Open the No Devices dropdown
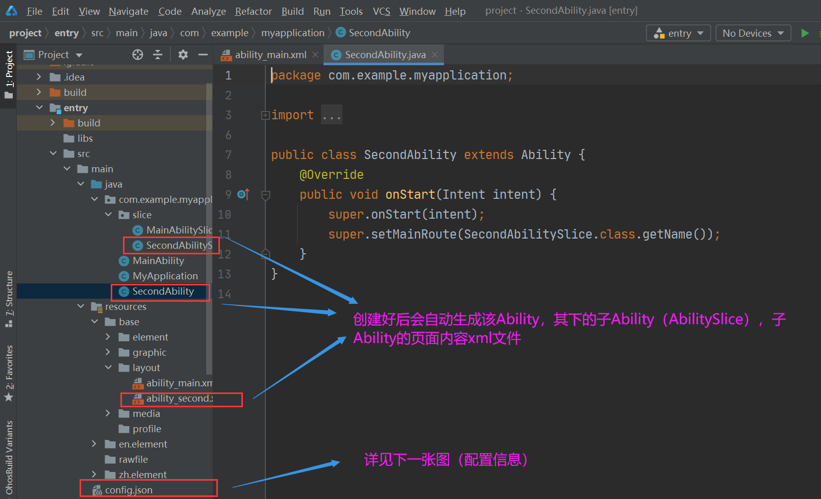The image size is (821, 499). pos(753,33)
